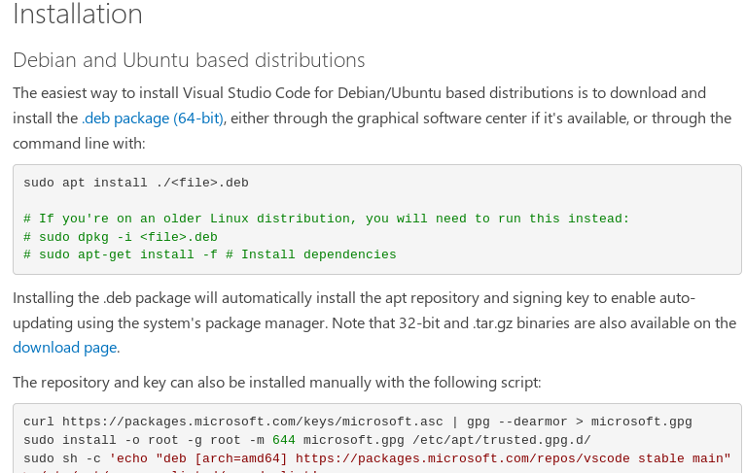
Task: Click the sentence 'The repository and key can also'
Action: click(277, 383)
